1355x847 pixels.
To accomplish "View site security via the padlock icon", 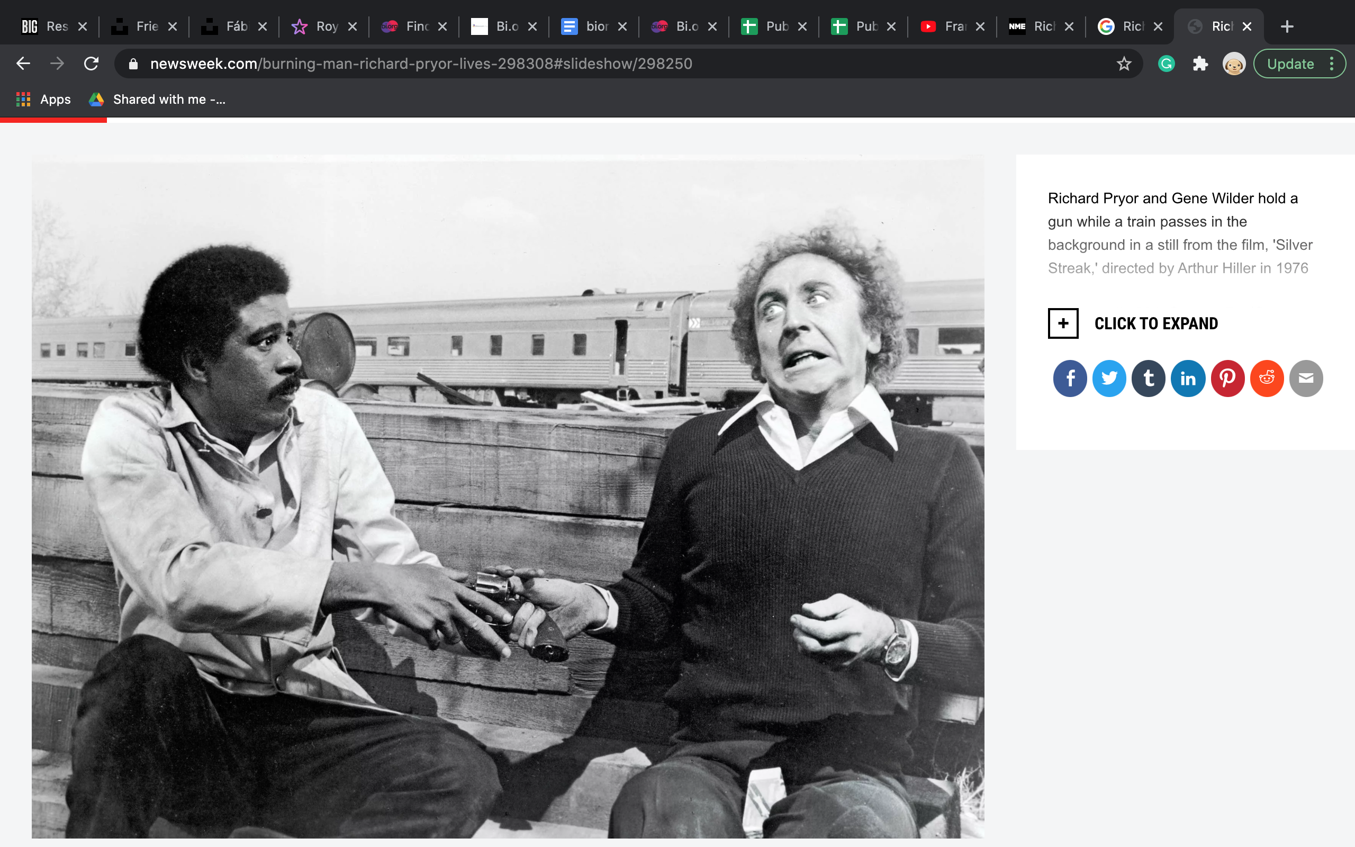I will coord(133,64).
